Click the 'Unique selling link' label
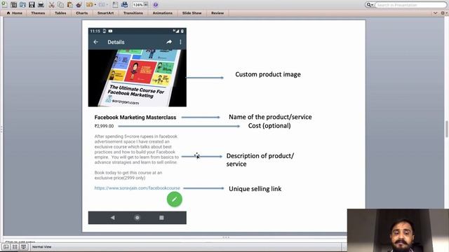Image resolution: width=449 pixels, height=252 pixels. coord(255,189)
